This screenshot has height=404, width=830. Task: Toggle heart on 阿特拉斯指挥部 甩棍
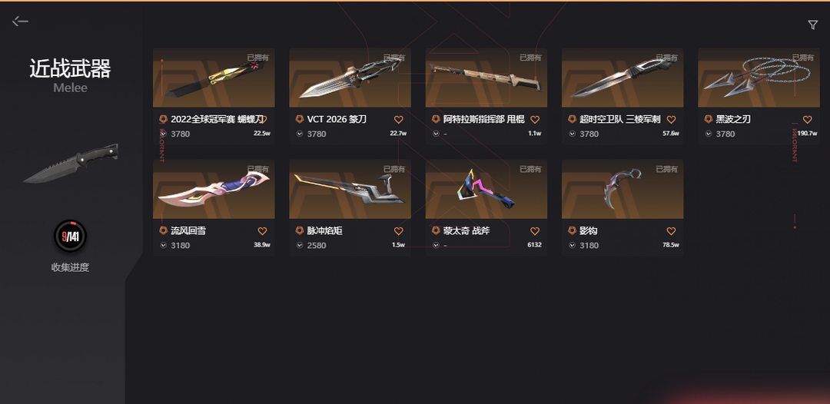535,120
